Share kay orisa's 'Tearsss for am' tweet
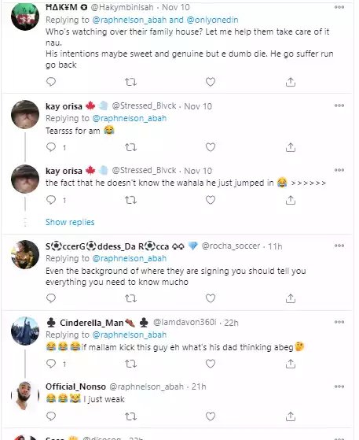The width and height of the screenshot is (359, 440). (291, 147)
